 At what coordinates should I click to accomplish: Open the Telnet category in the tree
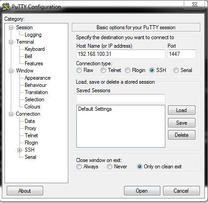31,135
